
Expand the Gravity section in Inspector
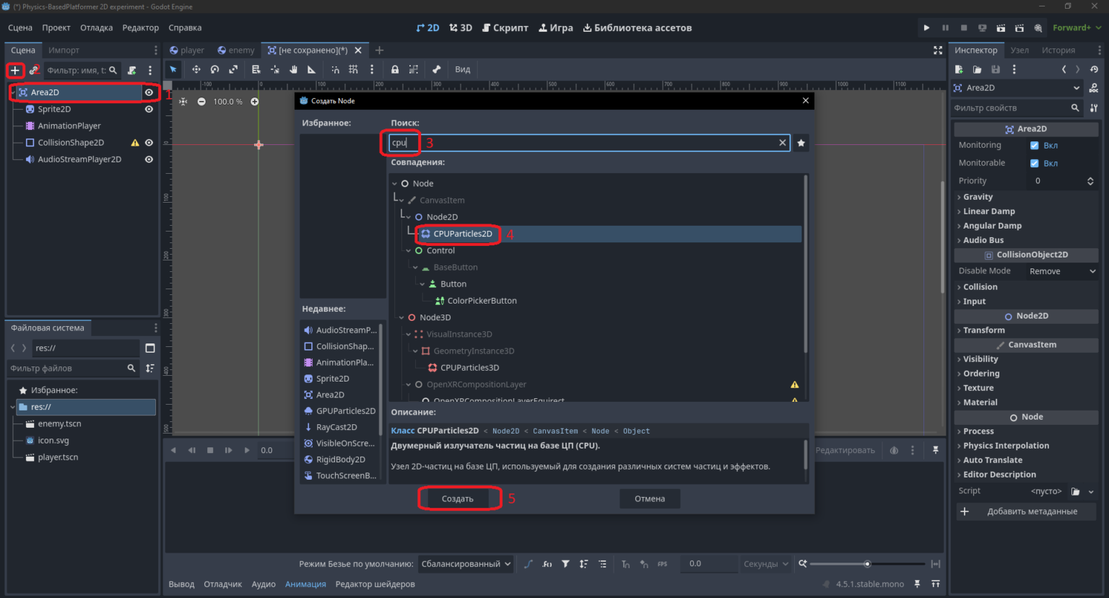[978, 197]
